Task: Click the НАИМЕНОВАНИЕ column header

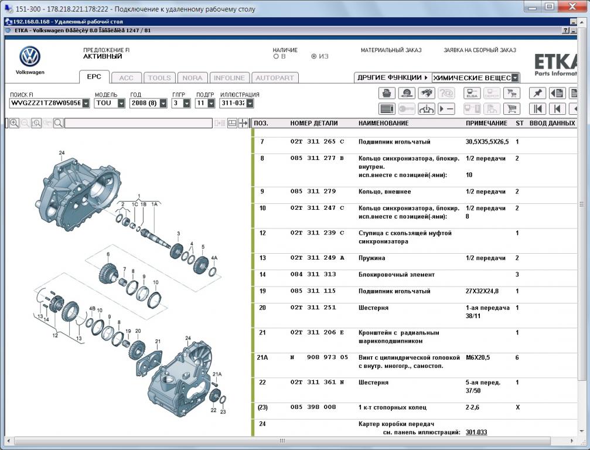Action: (x=383, y=123)
